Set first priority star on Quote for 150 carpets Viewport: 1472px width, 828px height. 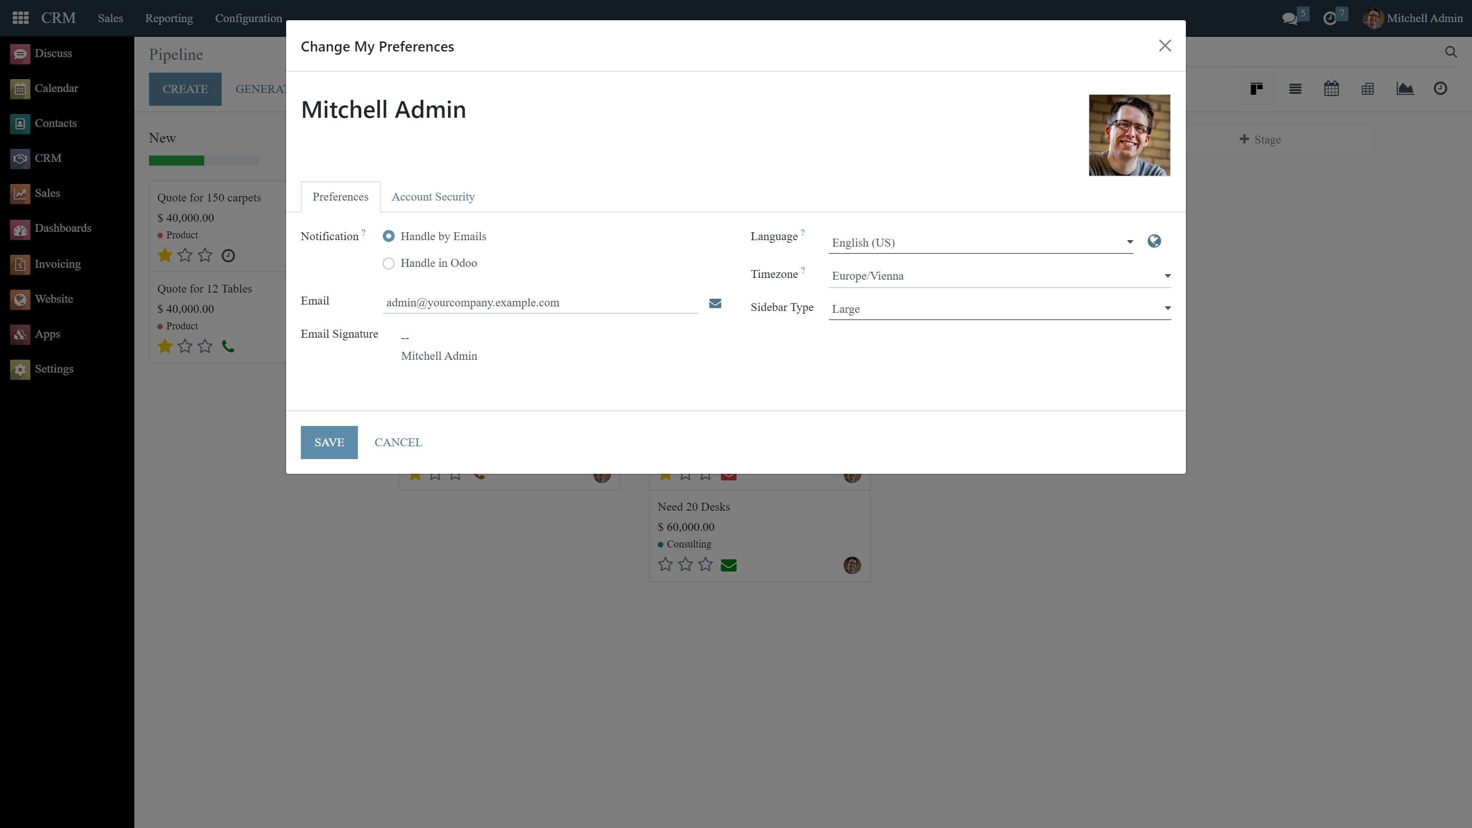click(x=165, y=255)
